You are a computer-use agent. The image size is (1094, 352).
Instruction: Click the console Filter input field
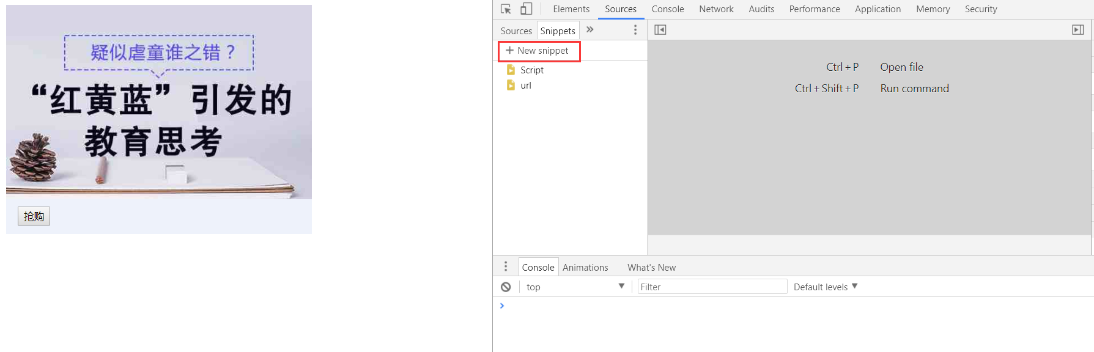[712, 287]
